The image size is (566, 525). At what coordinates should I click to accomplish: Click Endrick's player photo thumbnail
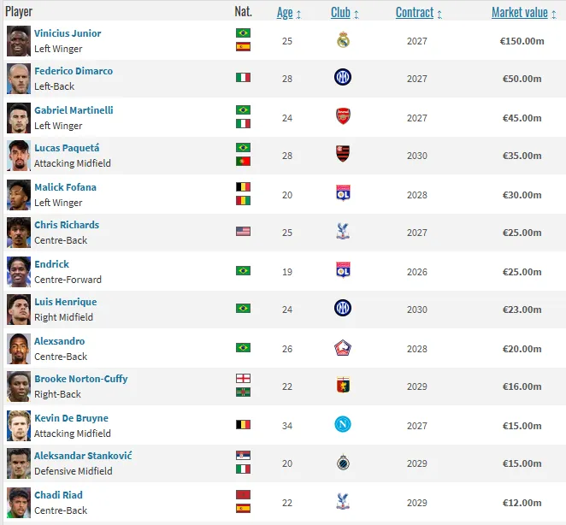pos(18,271)
